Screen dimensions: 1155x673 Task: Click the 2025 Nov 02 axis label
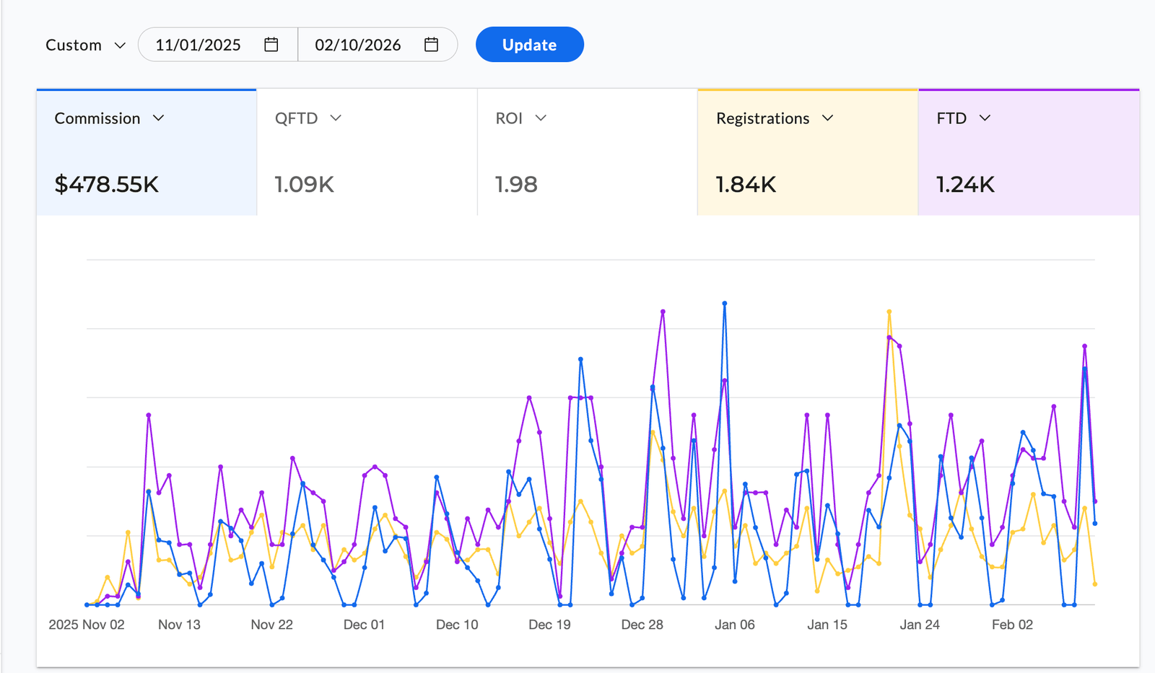tap(87, 625)
